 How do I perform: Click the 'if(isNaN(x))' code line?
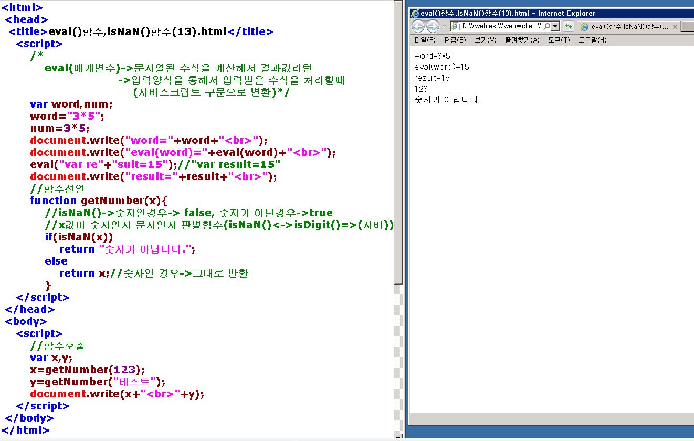[79, 237]
